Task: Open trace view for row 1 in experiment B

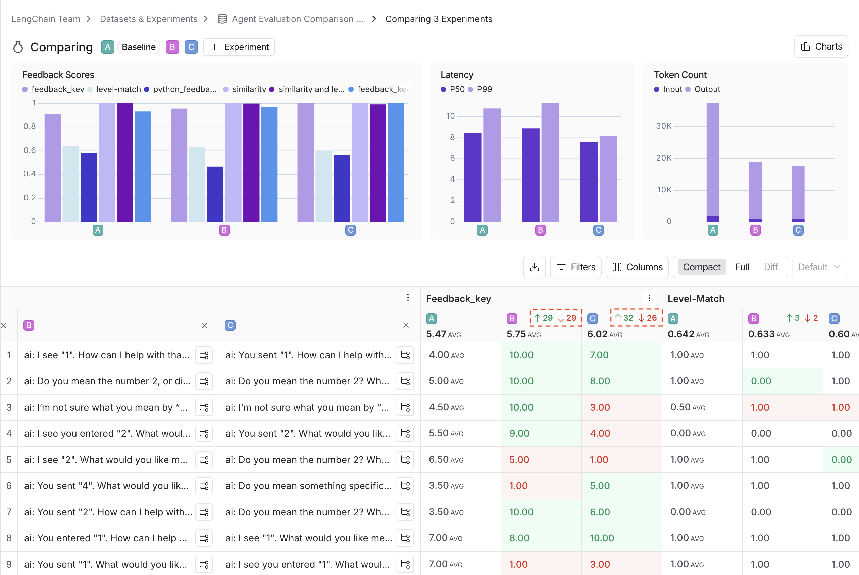Action: point(204,355)
